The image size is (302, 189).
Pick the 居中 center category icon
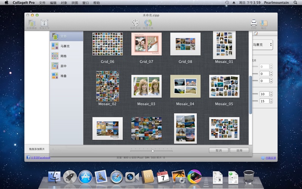pos(55,66)
